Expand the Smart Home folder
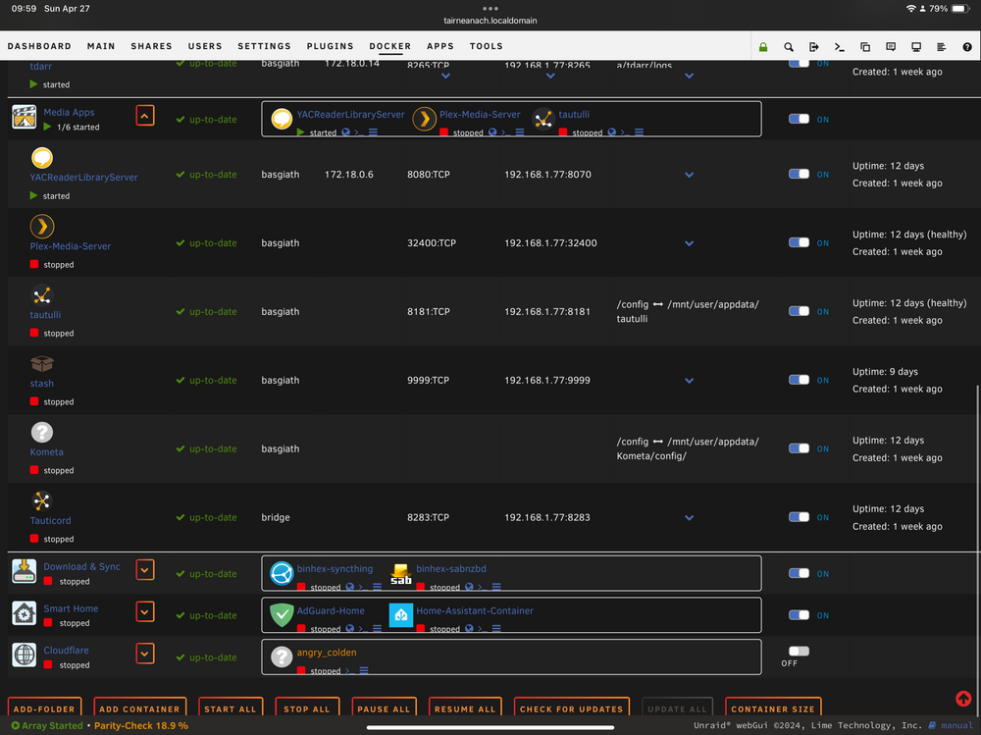Image resolution: width=981 pixels, height=735 pixels. 145,611
